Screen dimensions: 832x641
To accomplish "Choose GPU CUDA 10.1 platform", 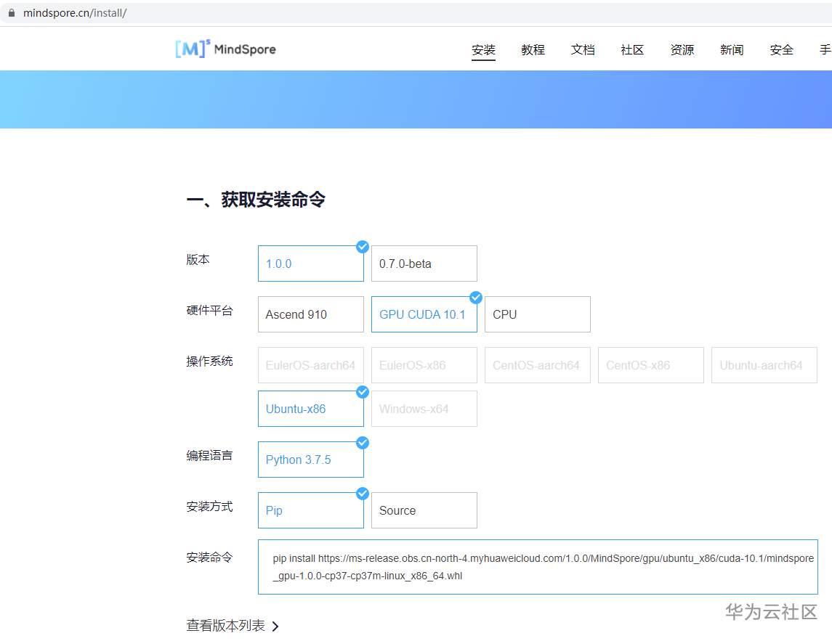I will 424,314.
